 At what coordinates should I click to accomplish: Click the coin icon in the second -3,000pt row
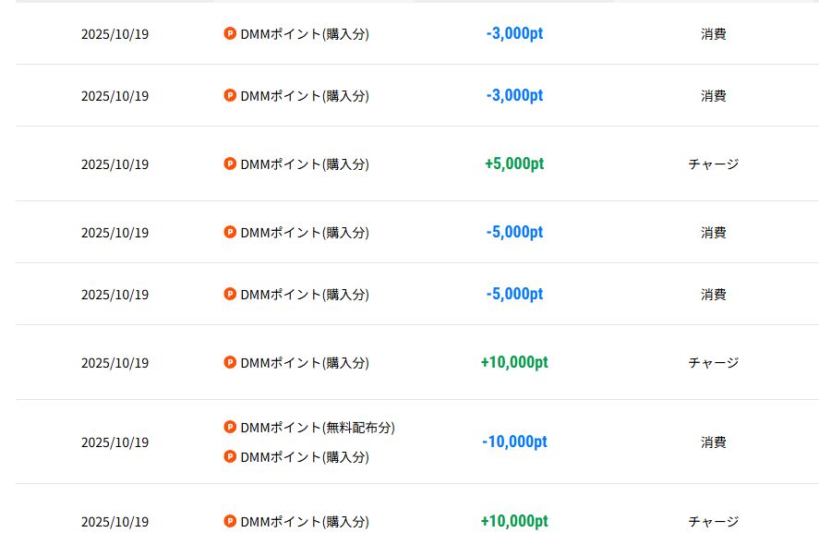pyautogui.click(x=230, y=95)
